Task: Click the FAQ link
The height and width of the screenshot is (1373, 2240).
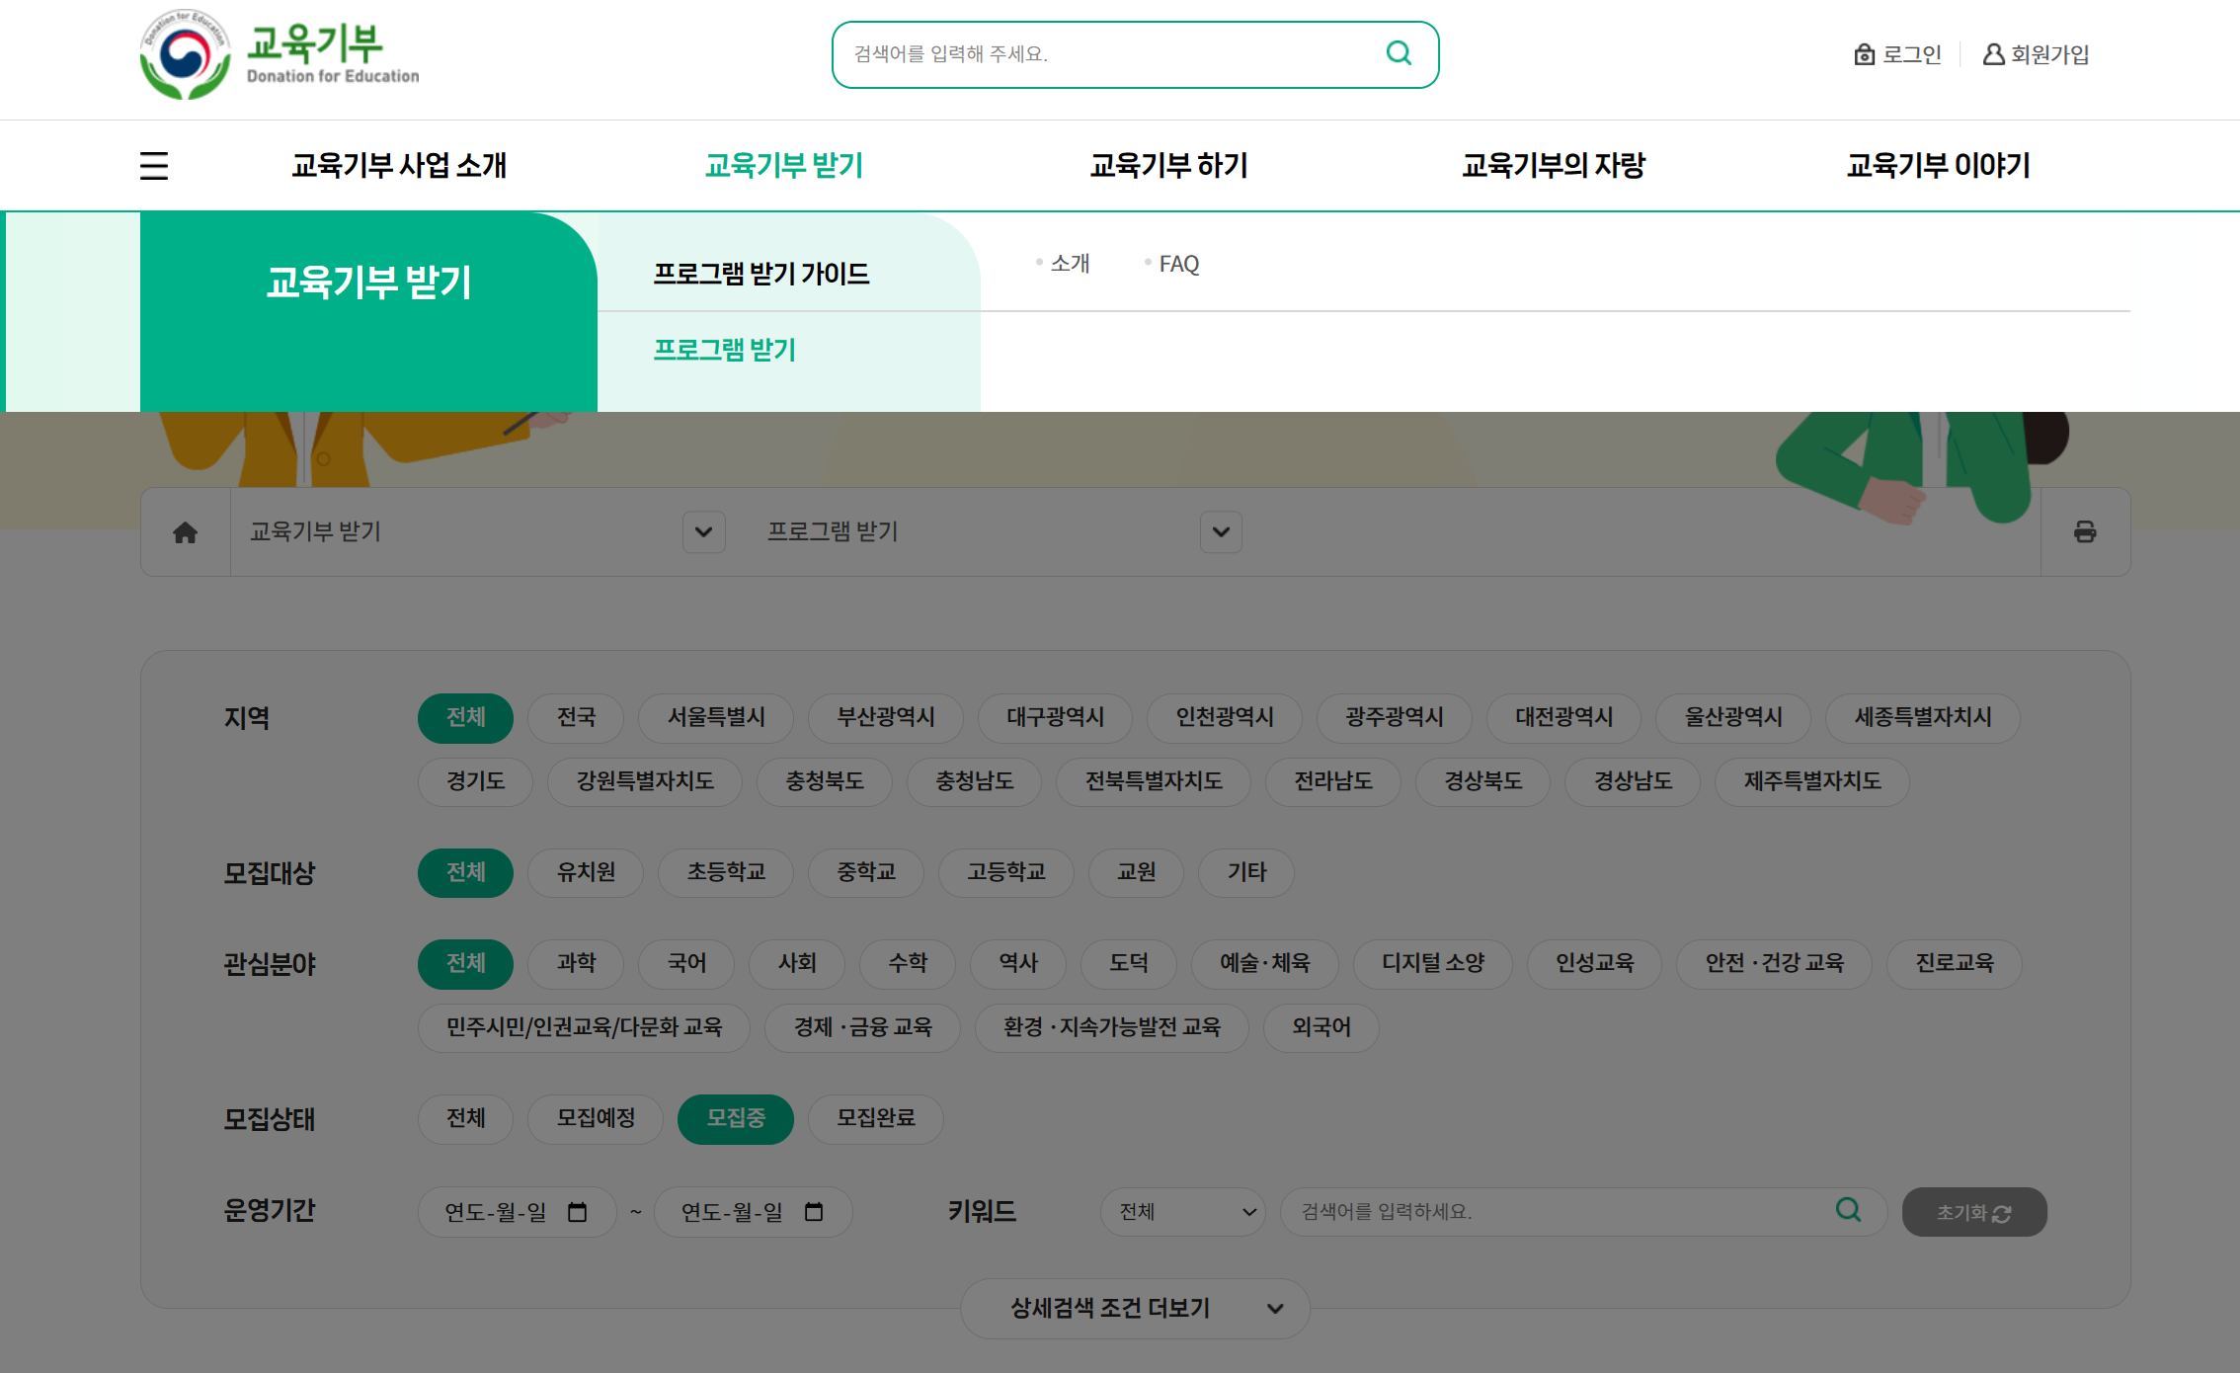Action: [x=1178, y=264]
